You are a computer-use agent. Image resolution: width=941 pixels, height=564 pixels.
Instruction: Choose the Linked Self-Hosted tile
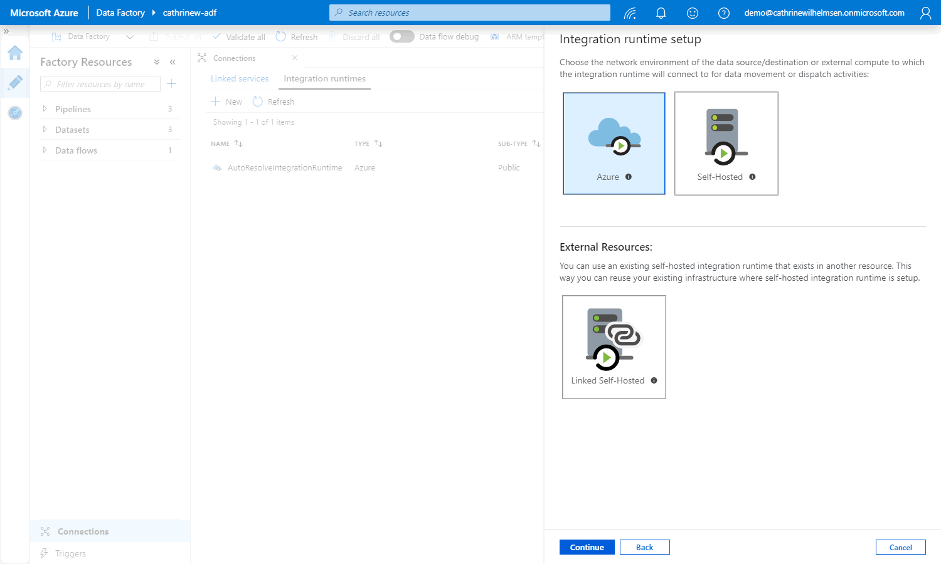(614, 347)
